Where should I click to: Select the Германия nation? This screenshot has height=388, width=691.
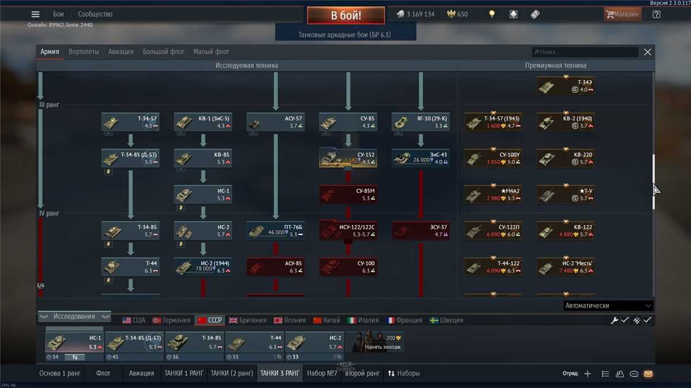point(171,320)
